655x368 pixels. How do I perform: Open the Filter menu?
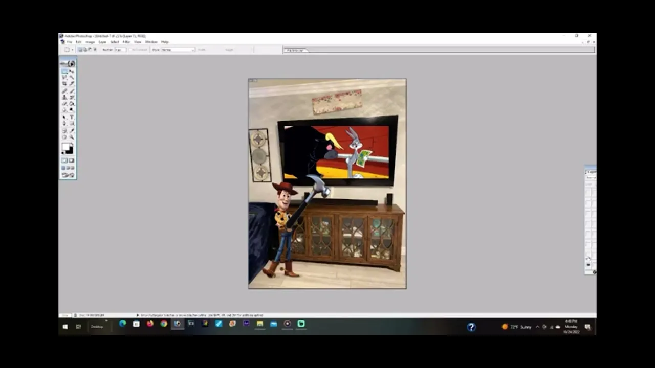[126, 42]
